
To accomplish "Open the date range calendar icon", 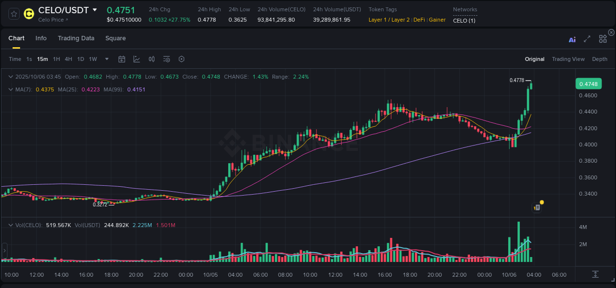I will coord(122,59).
